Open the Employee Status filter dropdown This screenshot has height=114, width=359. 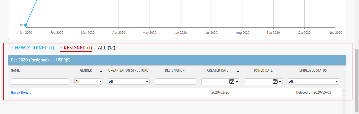click(313, 82)
